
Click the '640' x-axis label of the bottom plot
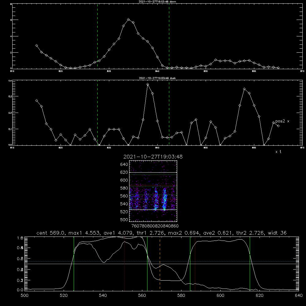coord(299,295)
